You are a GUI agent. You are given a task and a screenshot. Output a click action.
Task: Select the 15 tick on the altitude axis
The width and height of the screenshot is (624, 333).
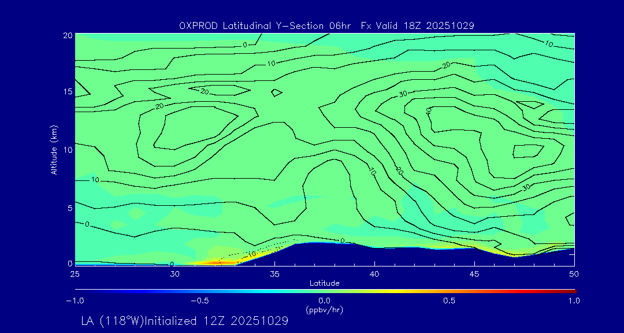pyautogui.click(x=67, y=92)
